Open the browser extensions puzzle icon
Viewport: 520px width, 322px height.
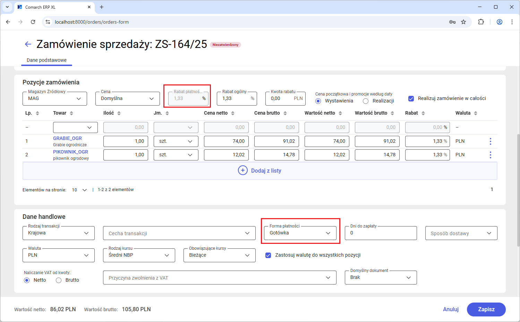(x=481, y=22)
